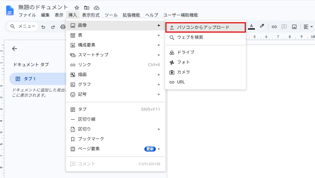Open the 拡張機能 menu

131,15
